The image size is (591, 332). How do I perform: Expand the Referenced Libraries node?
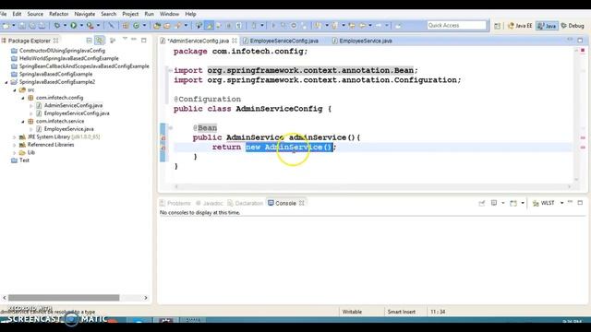coord(15,145)
